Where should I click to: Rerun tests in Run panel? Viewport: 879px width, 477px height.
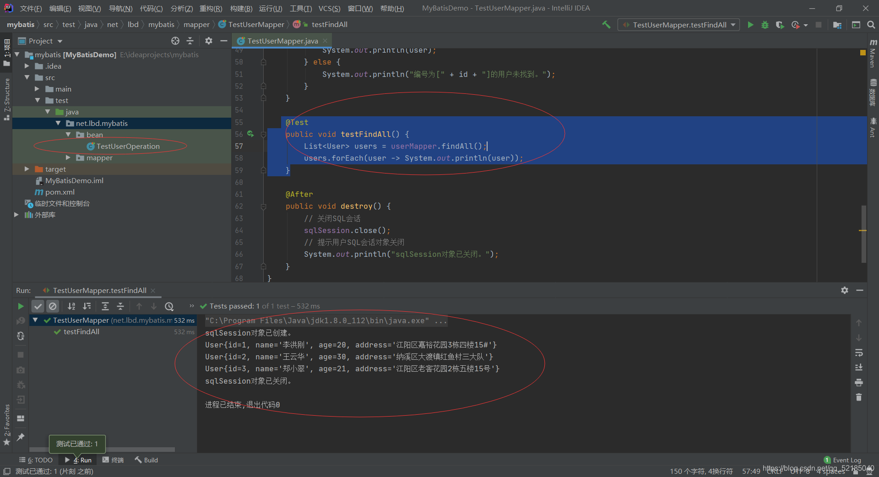tap(21, 306)
